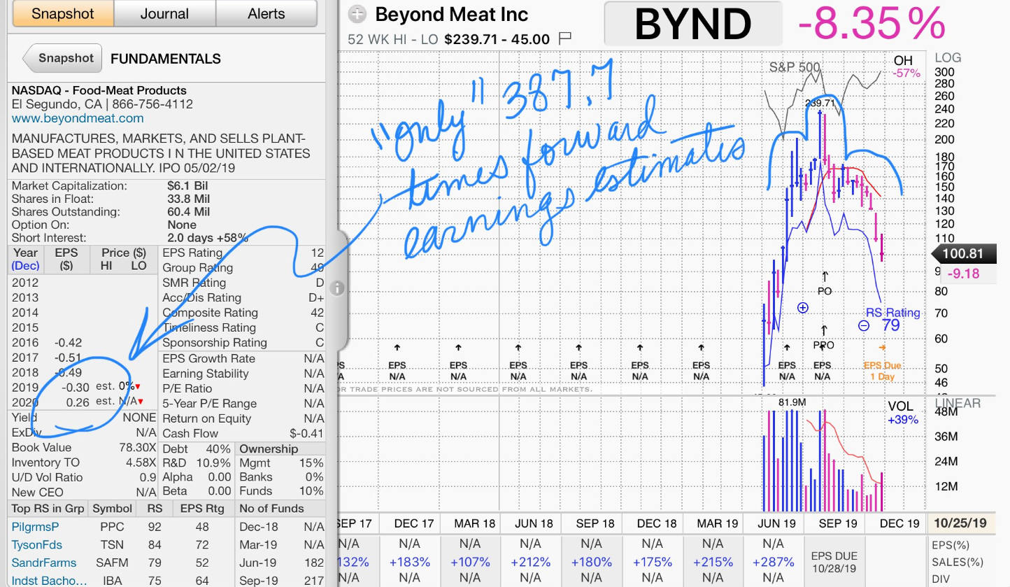This screenshot has width=1010, height=587.
Task: Tap the orange EPS Due arrow marker
Action: point(882,347)
